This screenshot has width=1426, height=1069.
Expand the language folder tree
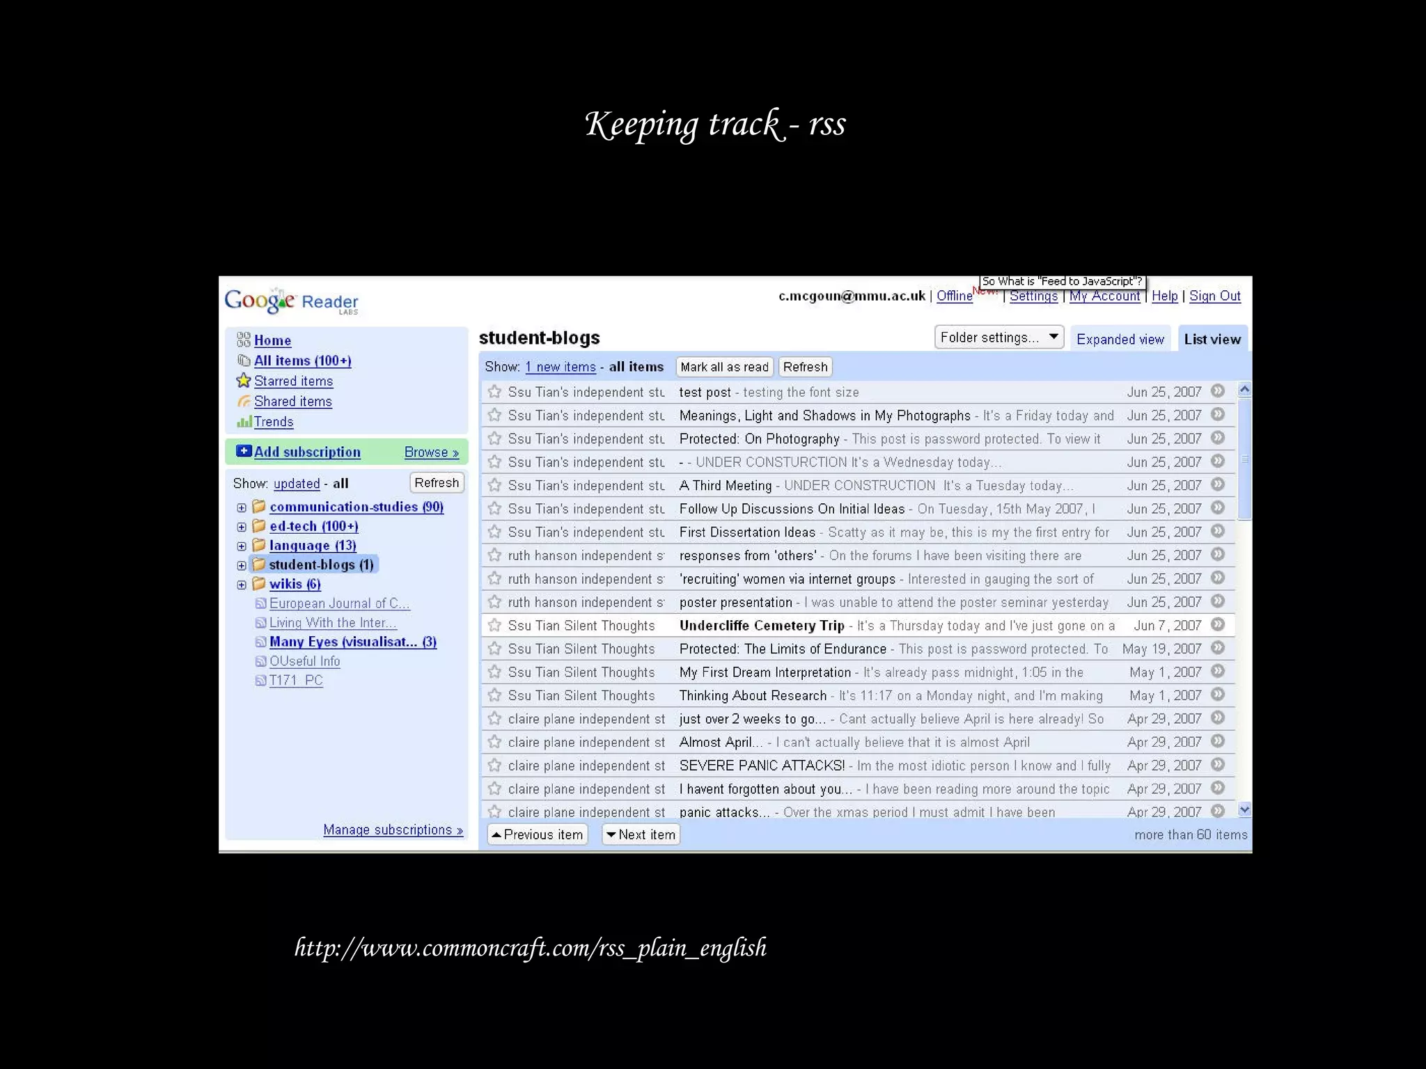242,546
